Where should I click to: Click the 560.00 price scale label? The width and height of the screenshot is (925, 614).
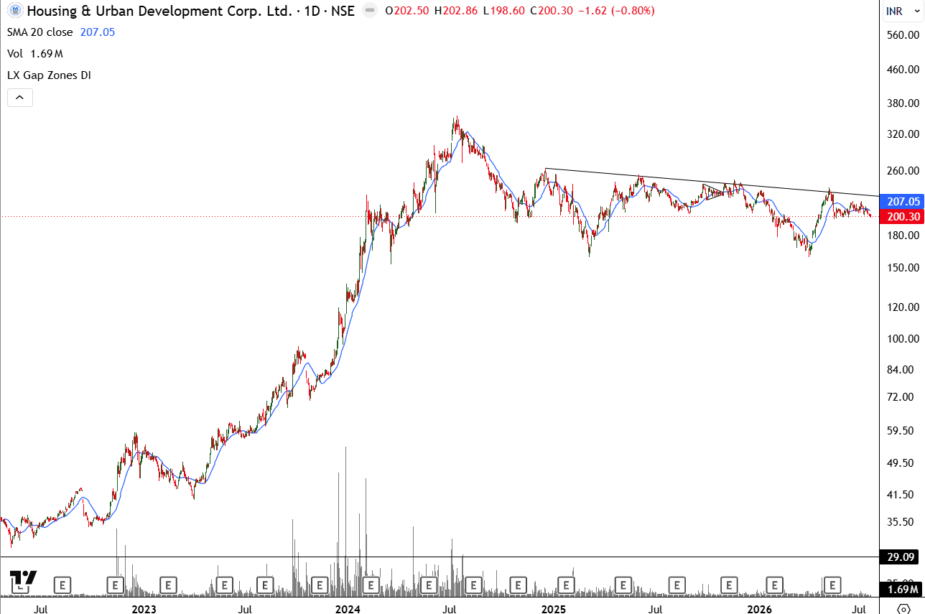click(903, 34)
